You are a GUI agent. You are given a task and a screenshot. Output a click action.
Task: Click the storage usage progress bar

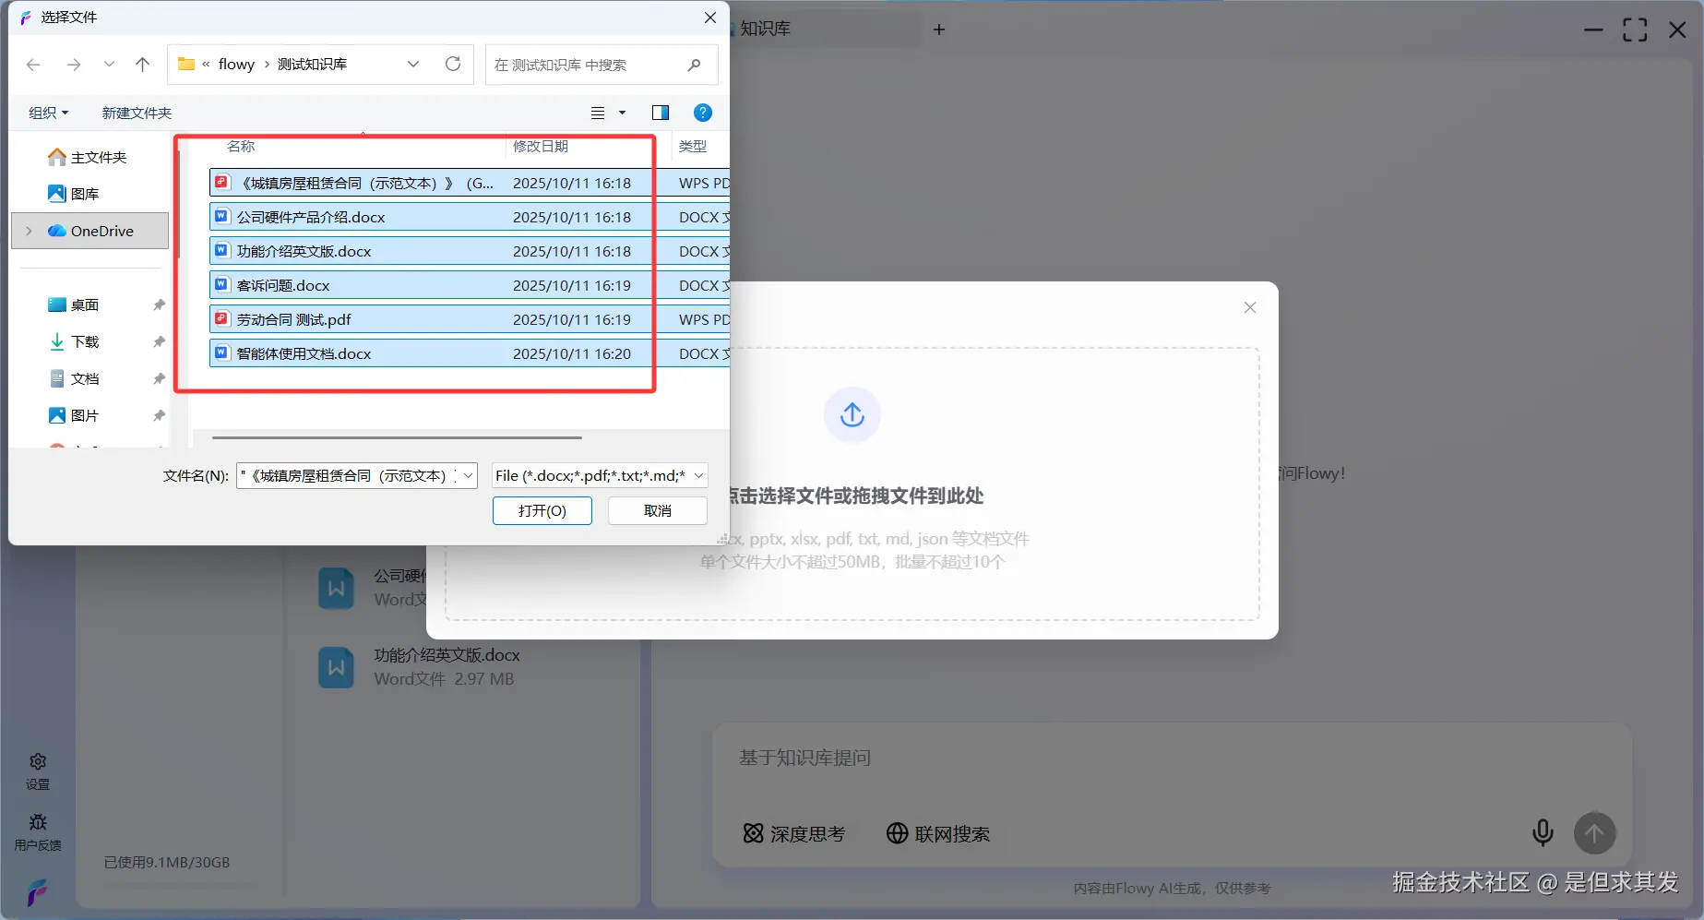[x=180, y=883]
